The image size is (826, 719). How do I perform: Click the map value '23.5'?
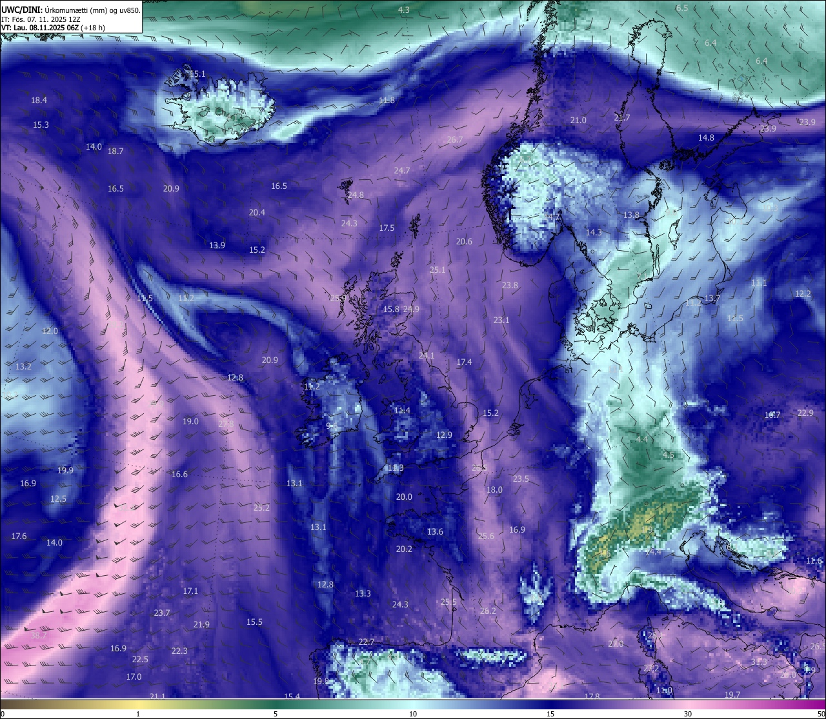[521, 478]
